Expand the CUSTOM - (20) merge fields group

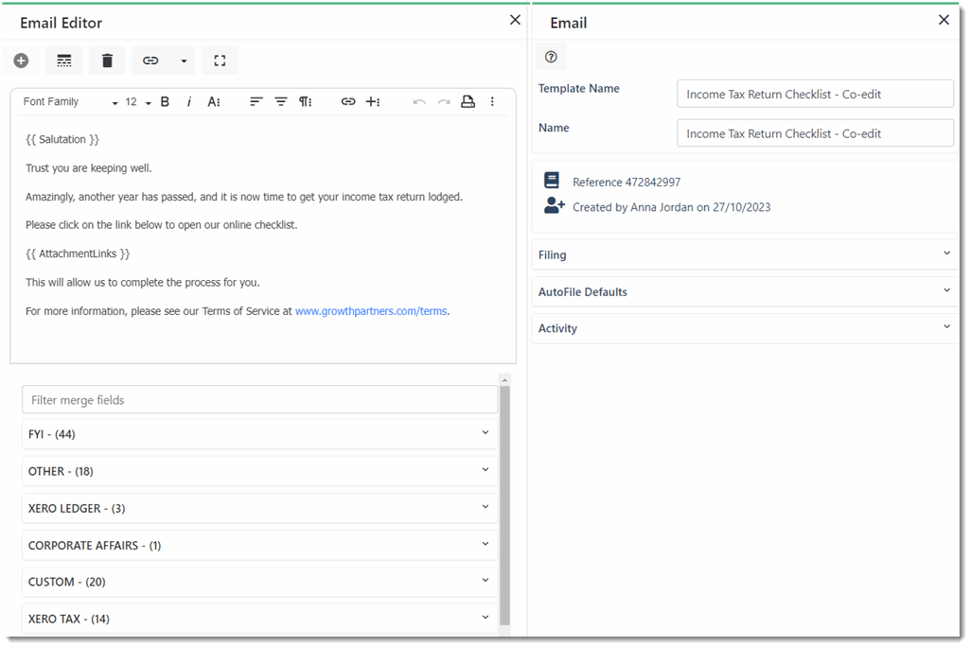click(x=258, y=582)
